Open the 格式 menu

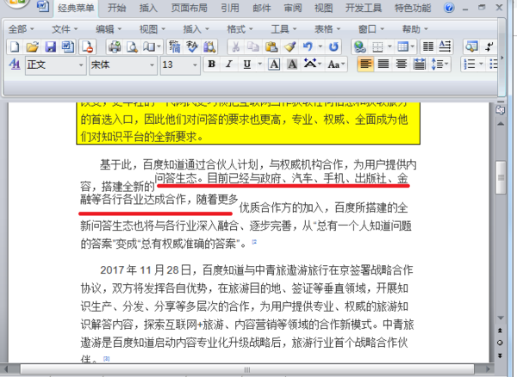[x=240, y=29]
